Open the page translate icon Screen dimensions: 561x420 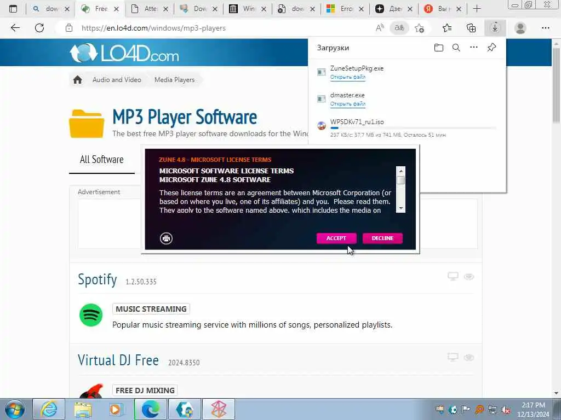(399, 28)
